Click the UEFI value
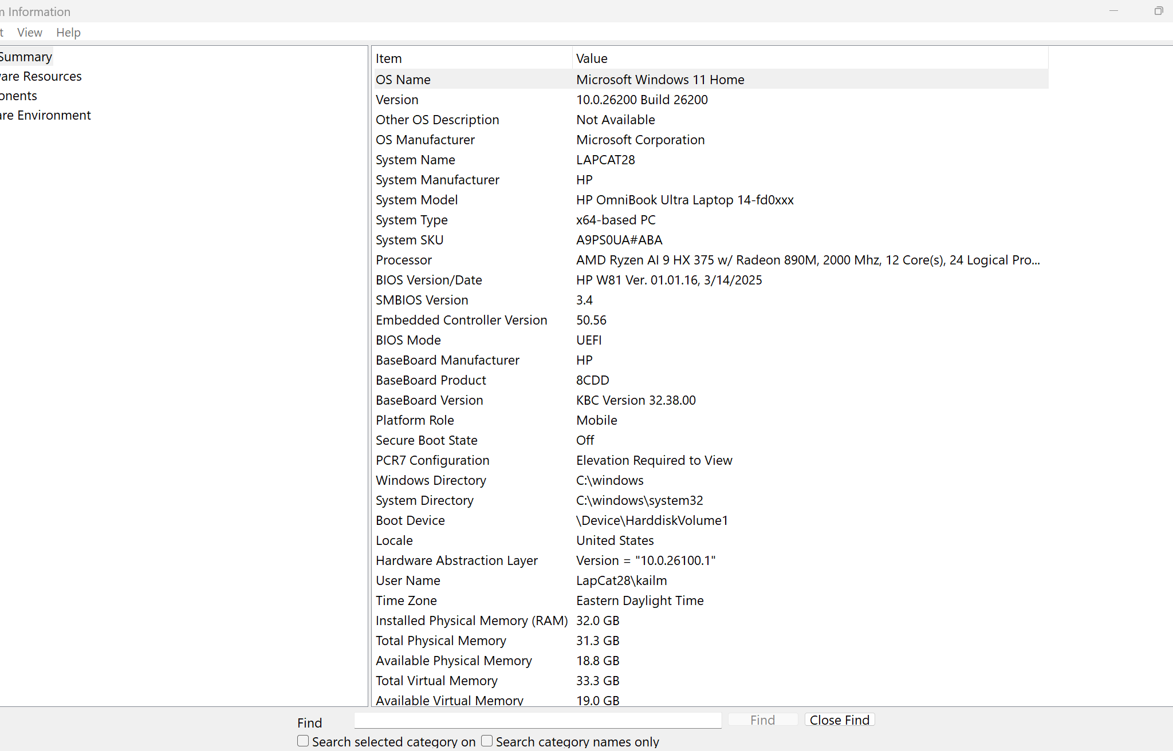This screenshot has width=1173, height=751. [x=589, y=340]
